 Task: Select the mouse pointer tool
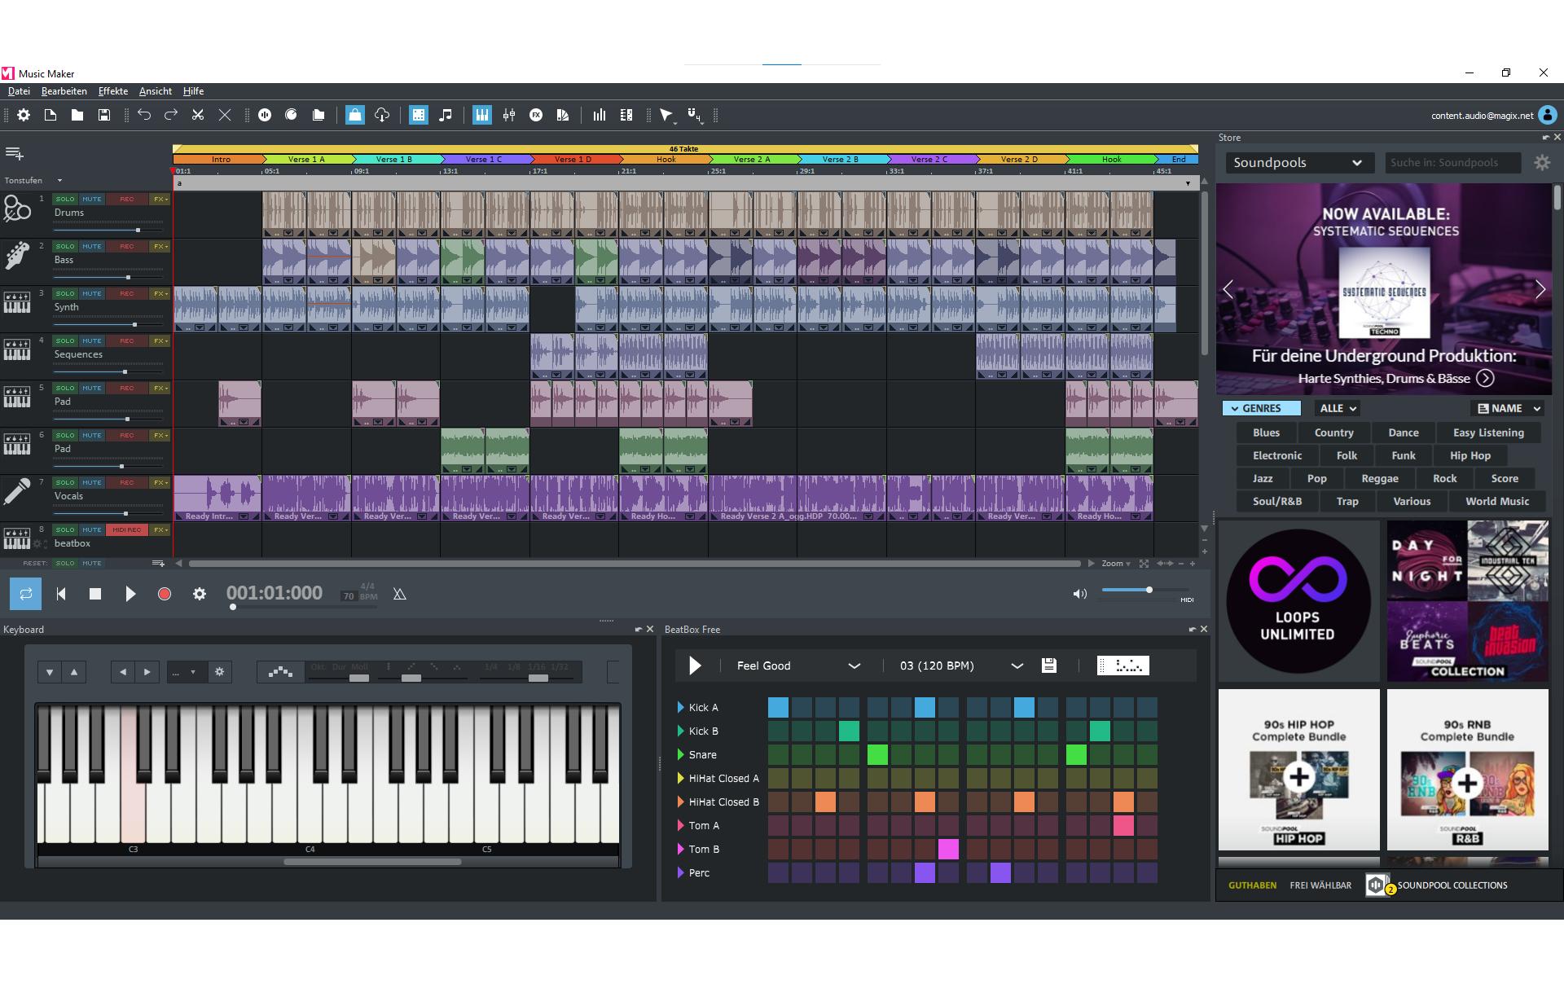coord(667,116)
